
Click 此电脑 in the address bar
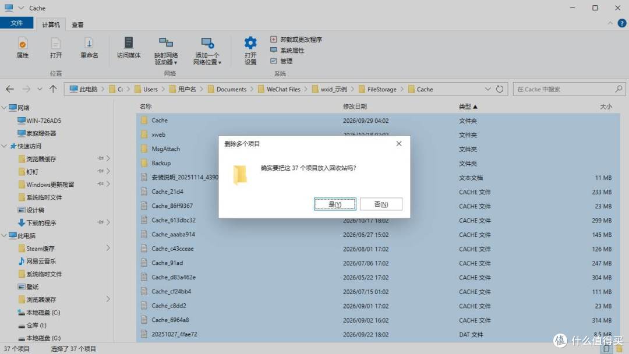point(84,89)
